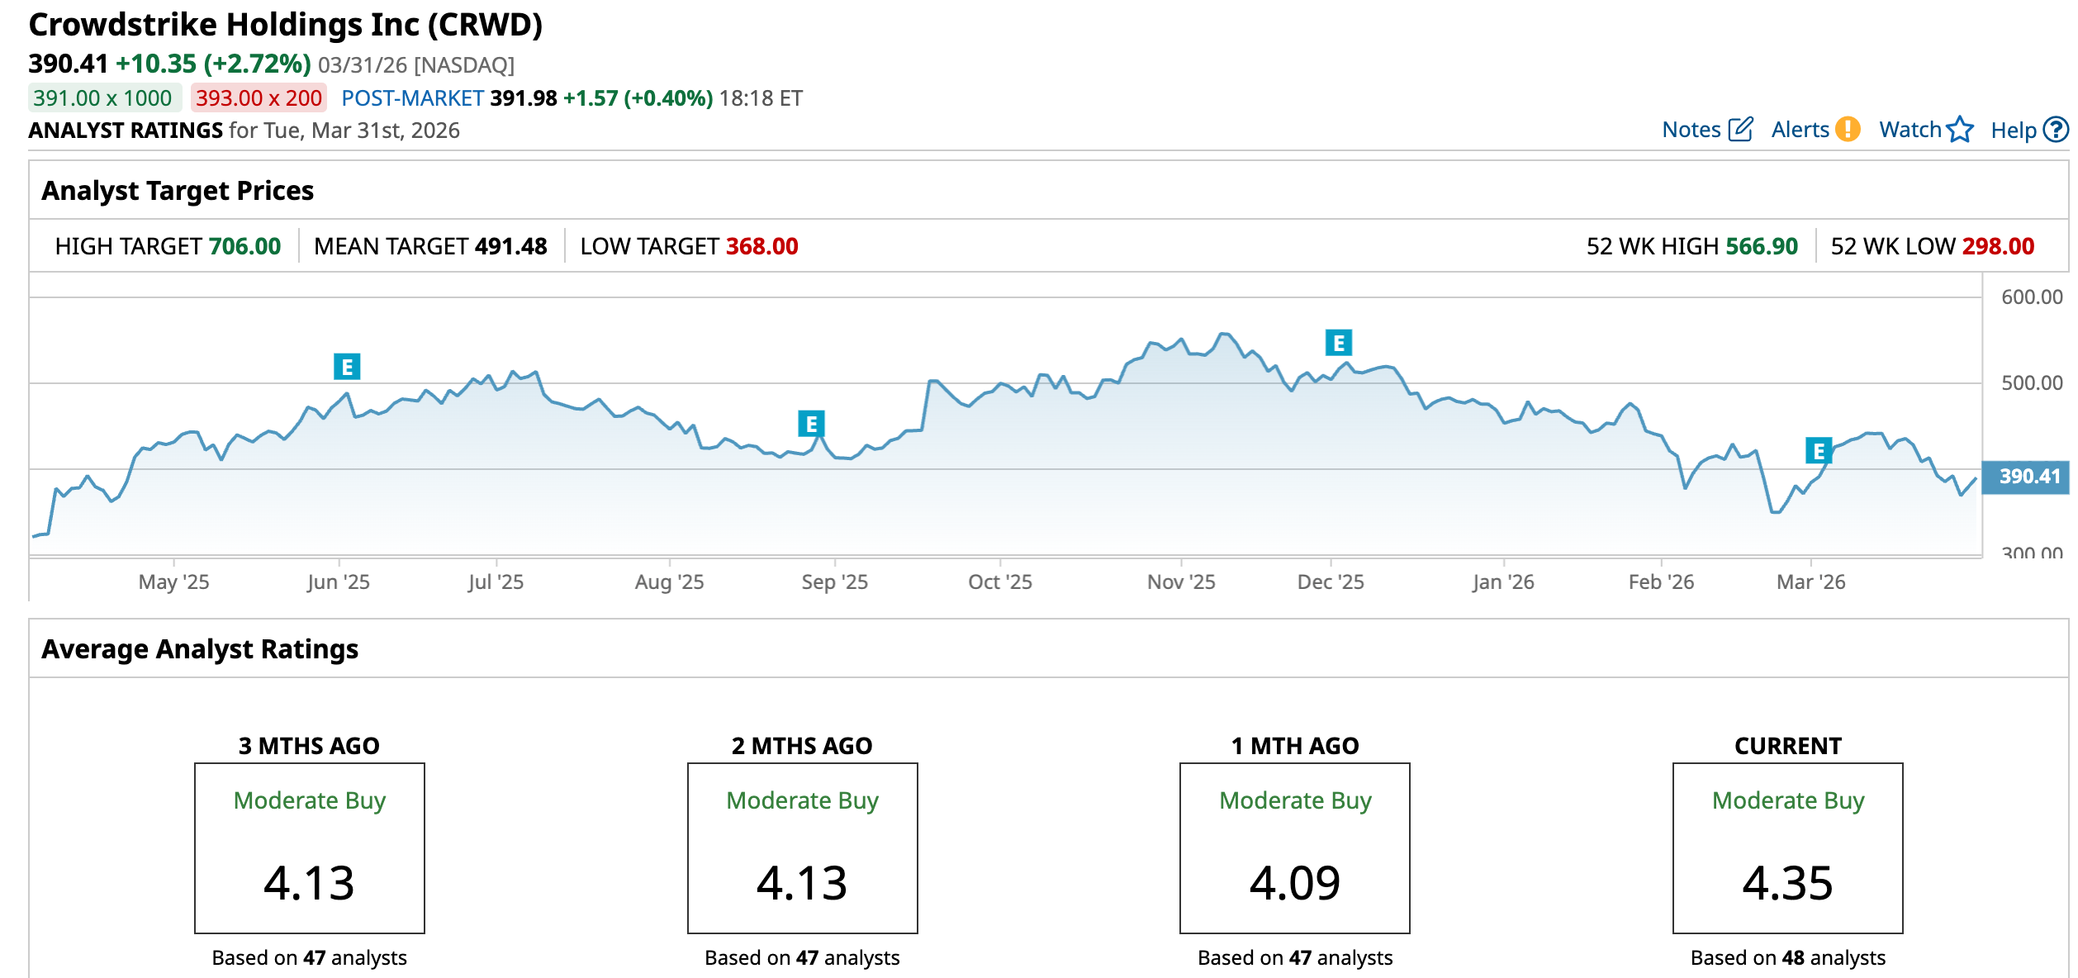Click the green bid 391.00 x 1000 box
Image resolution: width=2078 pixels, height=978 pixels.
click(x=103, y=98)
